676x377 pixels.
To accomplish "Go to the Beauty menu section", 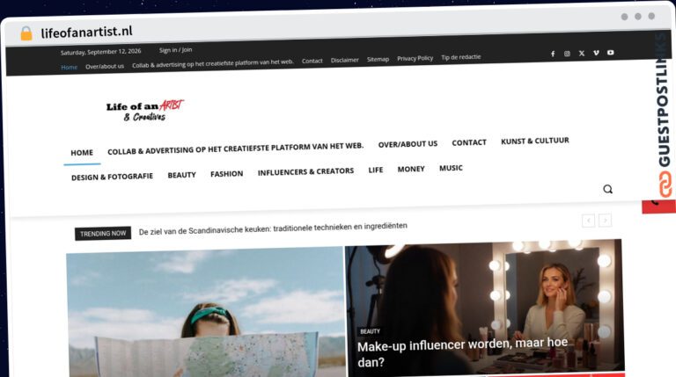I will tap(181, 175).
